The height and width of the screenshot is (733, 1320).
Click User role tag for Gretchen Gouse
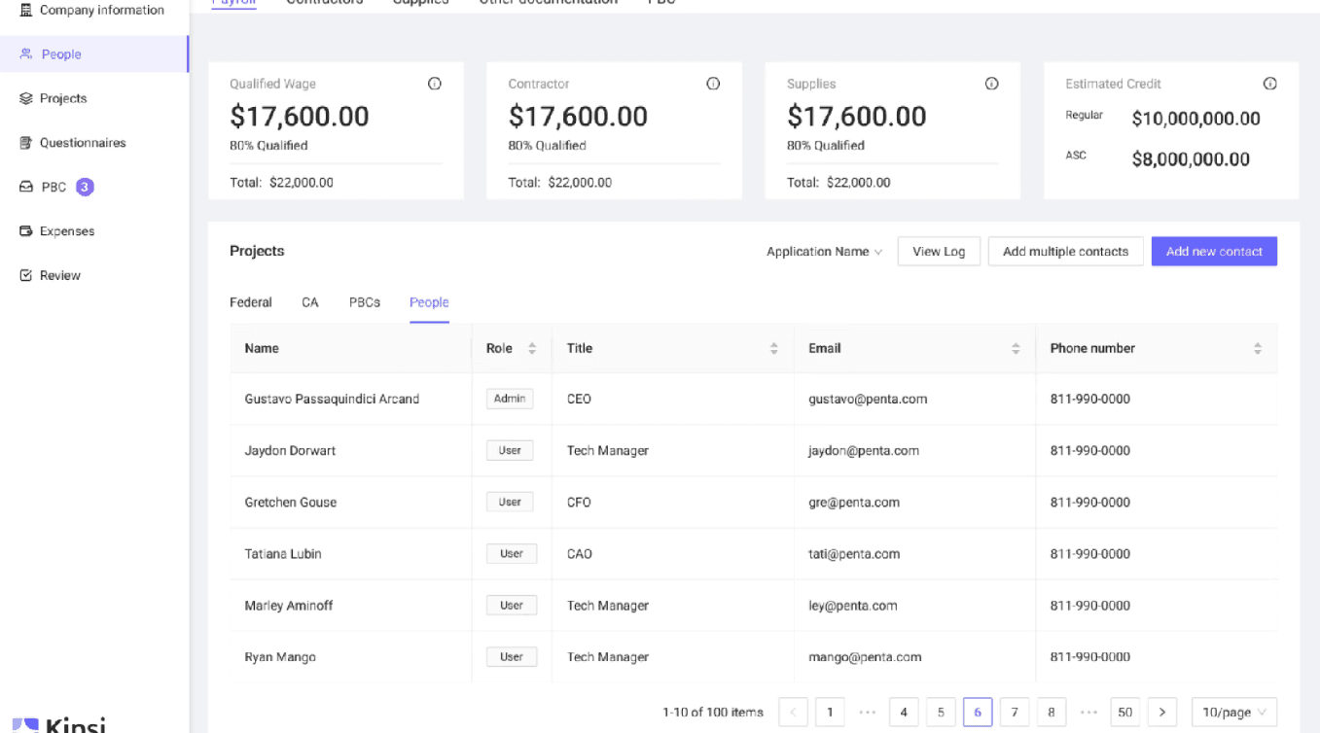[x=510, y=503]
